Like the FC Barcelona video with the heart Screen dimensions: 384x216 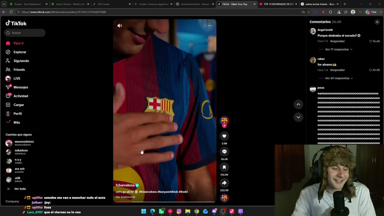point(224,136)
